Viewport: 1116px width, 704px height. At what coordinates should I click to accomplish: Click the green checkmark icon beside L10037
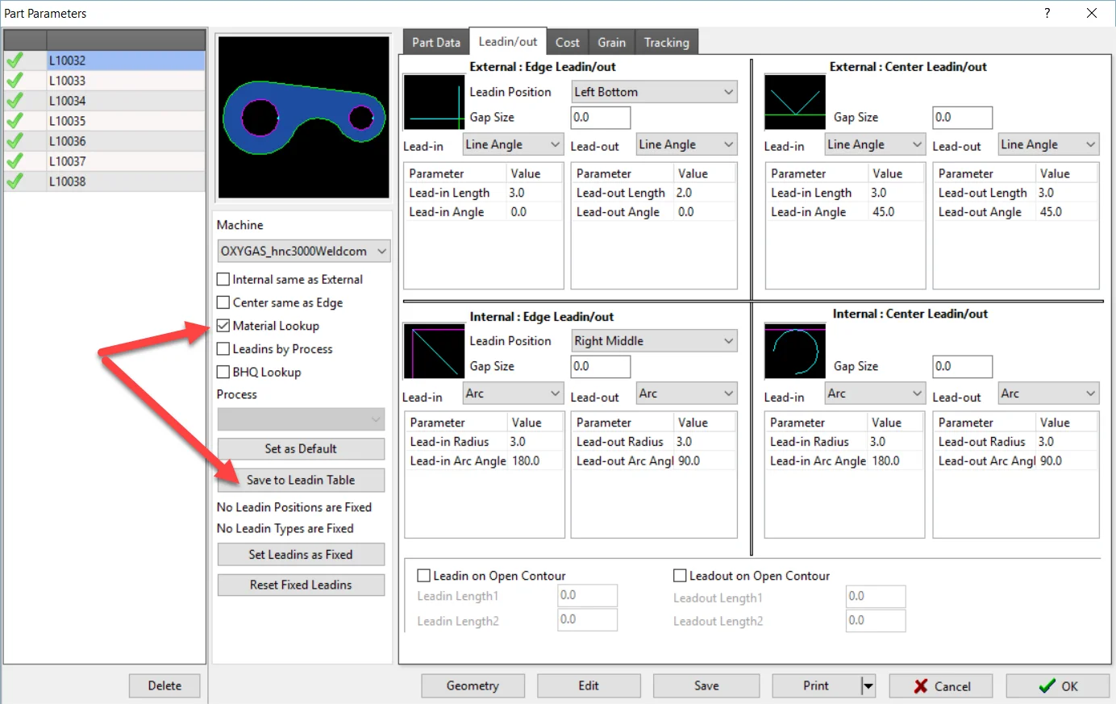15,161
